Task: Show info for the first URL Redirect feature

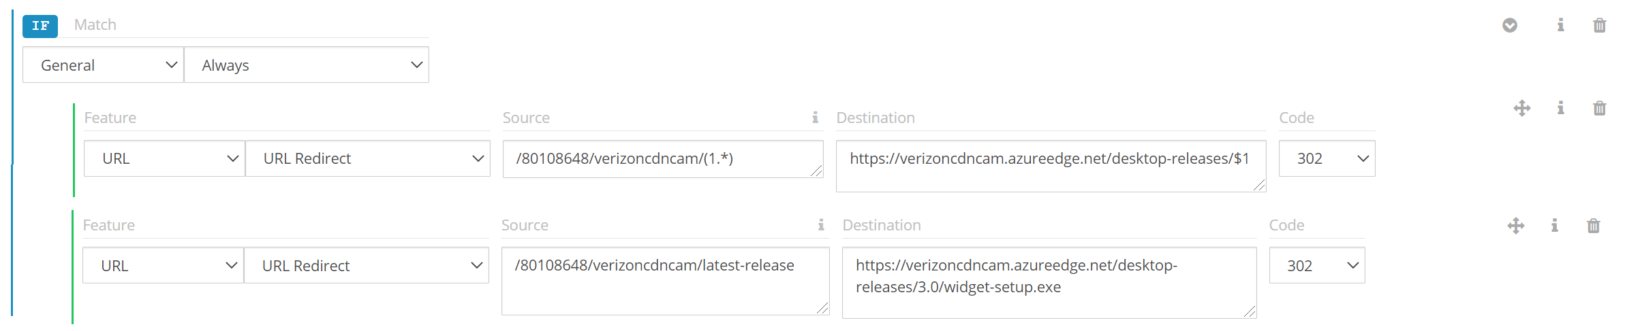Action: pos(1560,108)
